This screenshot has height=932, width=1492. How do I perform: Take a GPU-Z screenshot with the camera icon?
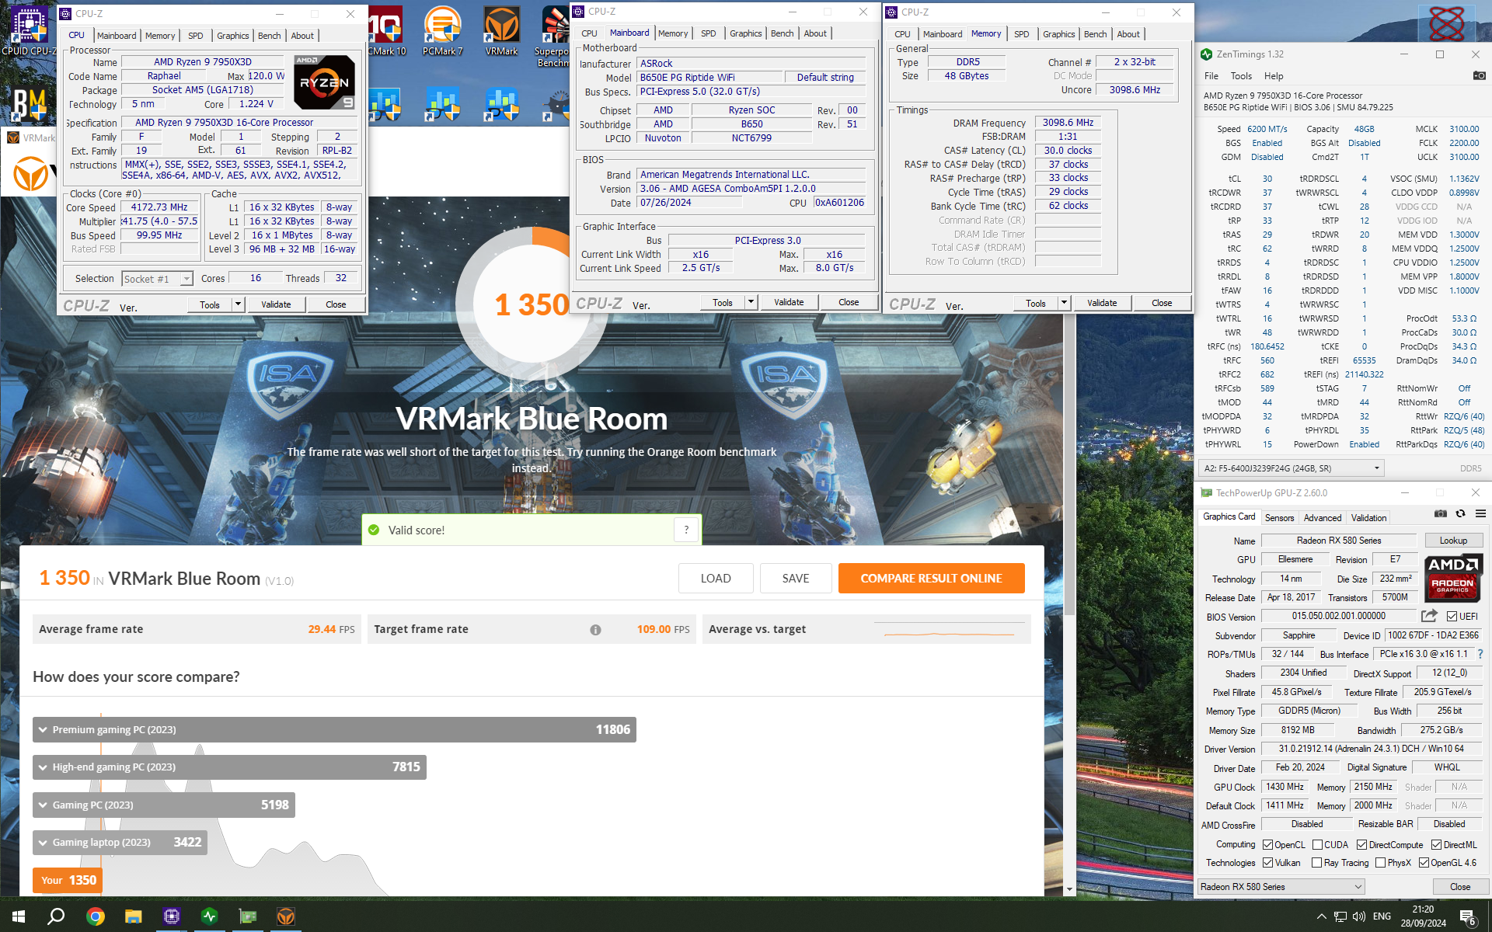coord(1440,513)
